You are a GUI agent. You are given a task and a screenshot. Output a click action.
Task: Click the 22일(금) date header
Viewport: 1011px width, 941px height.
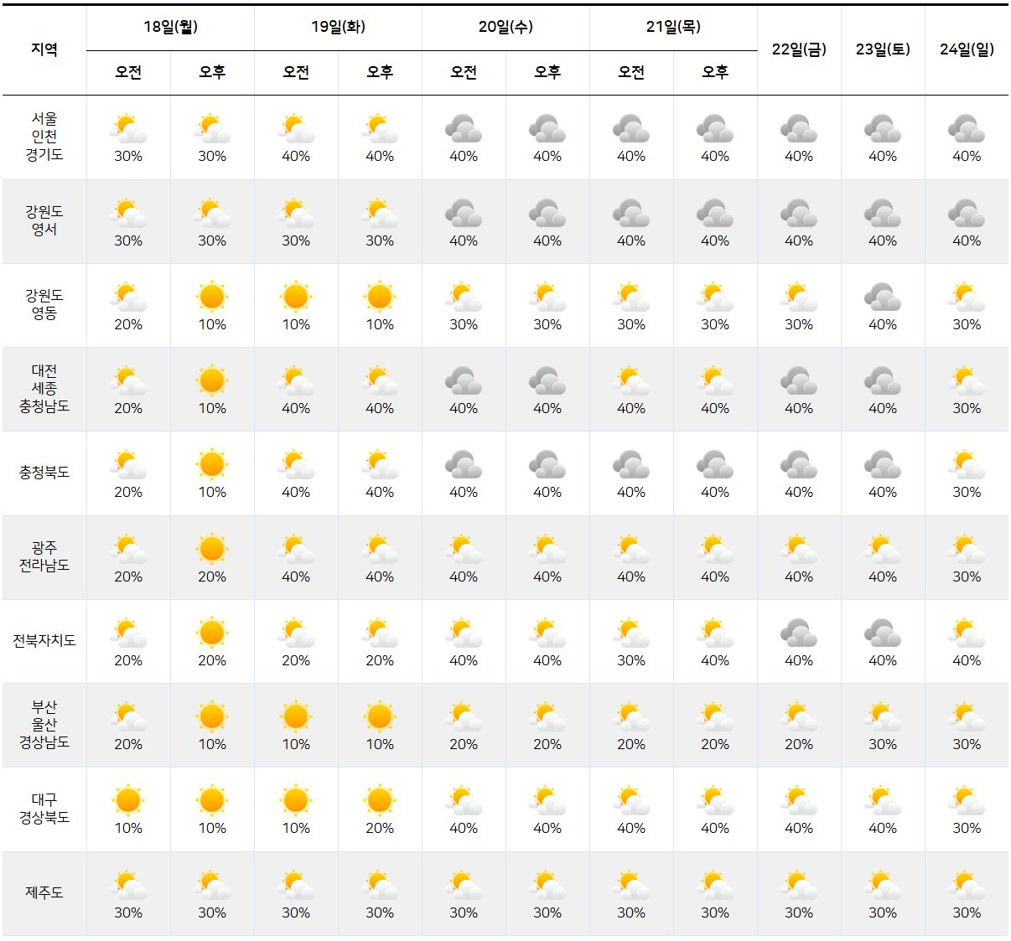(x=799, y=49)
